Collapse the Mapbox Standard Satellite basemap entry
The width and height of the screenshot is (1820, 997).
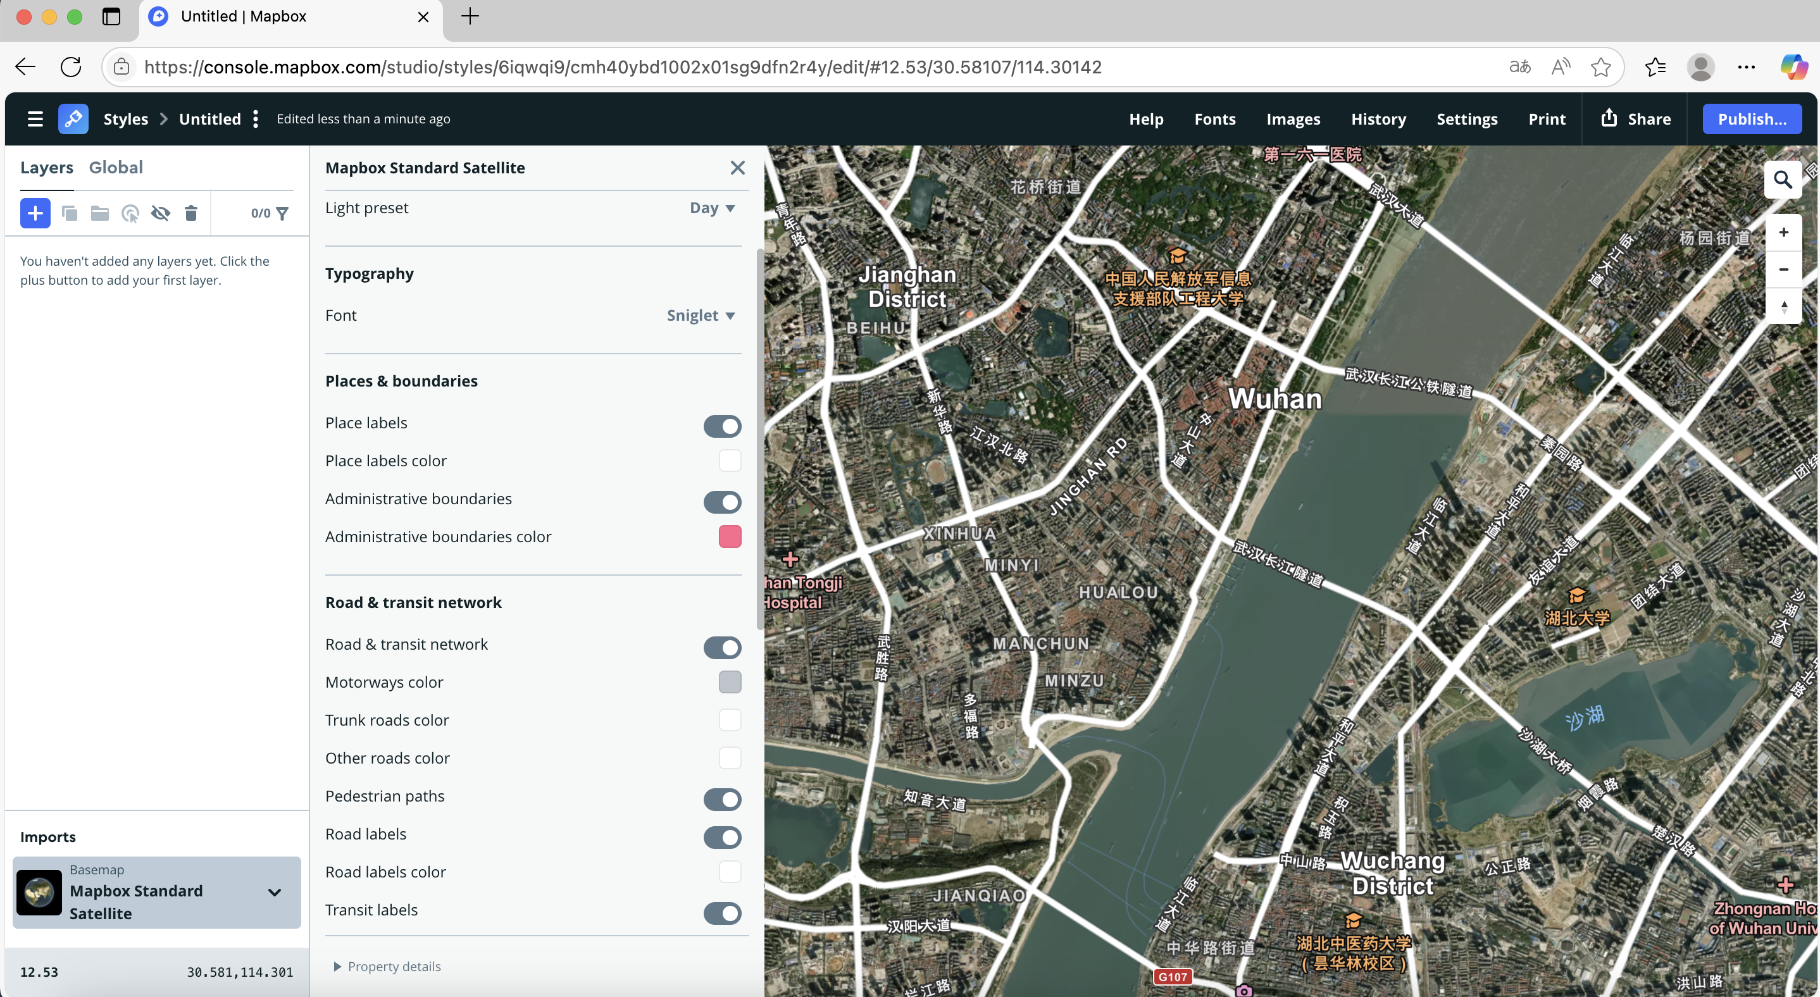[275, 892]
